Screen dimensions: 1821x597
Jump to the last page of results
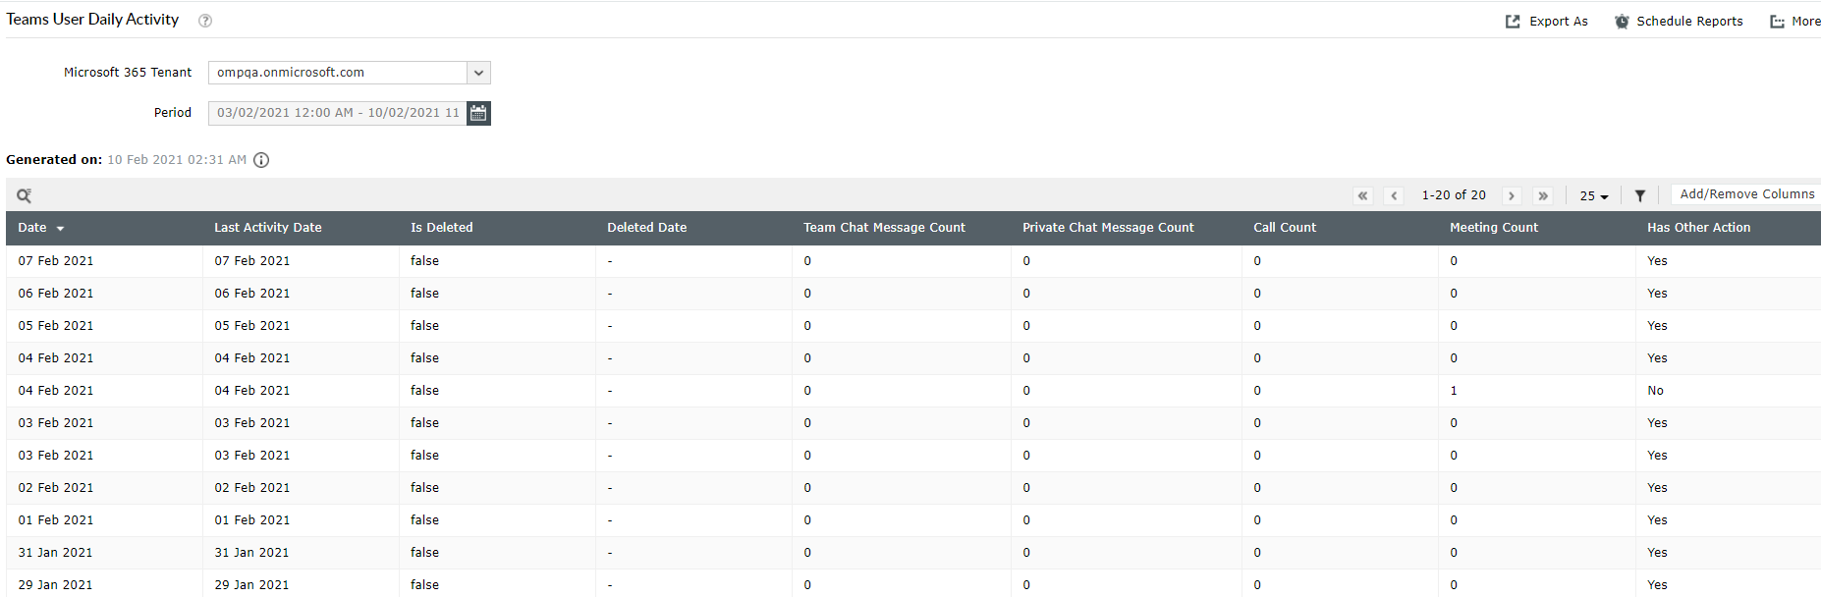click(1543, 195)
